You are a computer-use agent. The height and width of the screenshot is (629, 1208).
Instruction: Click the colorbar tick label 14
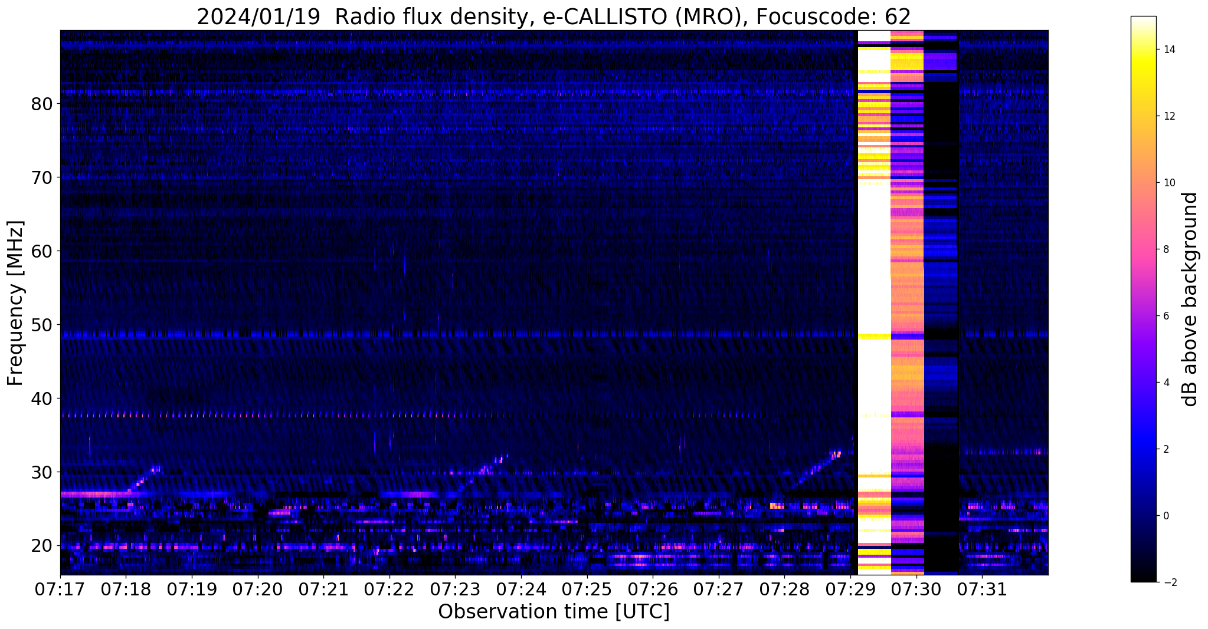[1168, 50]
